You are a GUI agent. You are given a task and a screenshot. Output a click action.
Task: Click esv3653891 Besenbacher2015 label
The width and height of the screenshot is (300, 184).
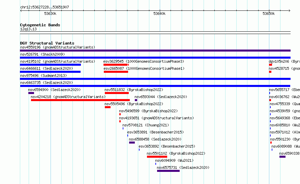tap(155, 132)
